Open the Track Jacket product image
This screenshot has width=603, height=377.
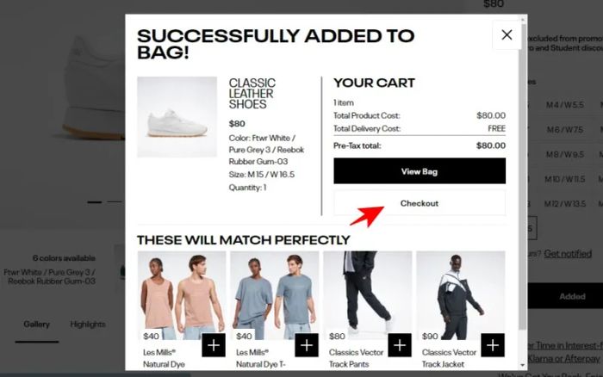click(461, 295)
